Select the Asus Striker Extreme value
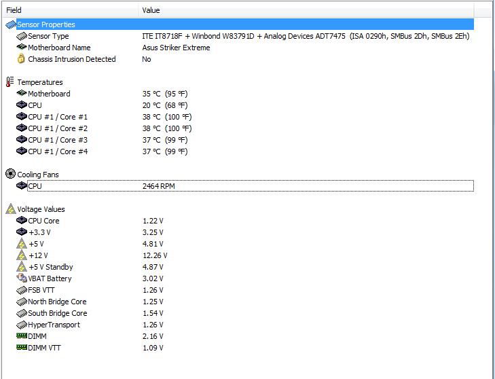Screen dimensions: 495x379 [x=176, y=48]
